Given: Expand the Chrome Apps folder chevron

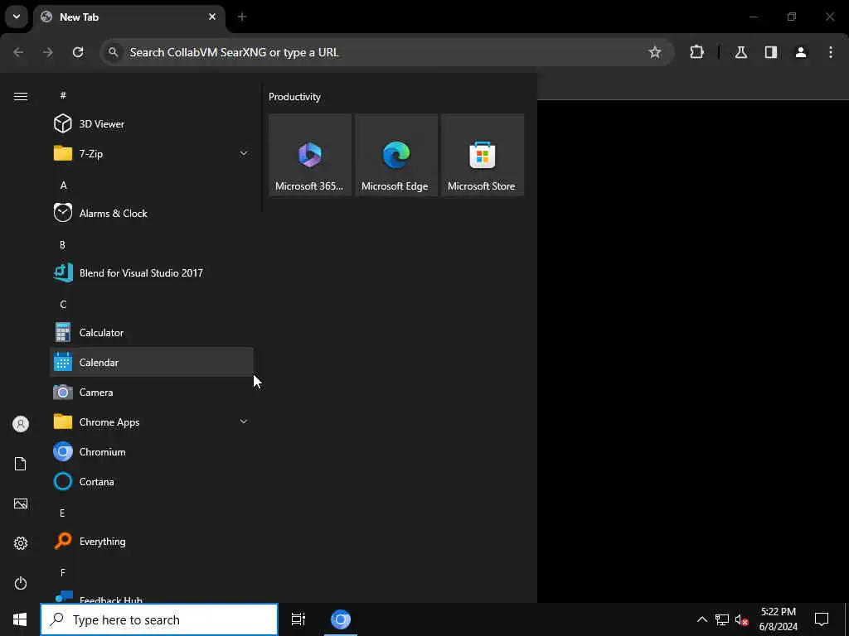Looking at the screenshot, I should 244,422.
